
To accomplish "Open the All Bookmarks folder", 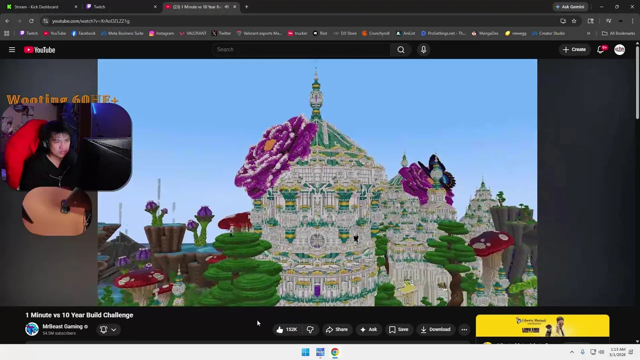I will [x=618, y=33].
